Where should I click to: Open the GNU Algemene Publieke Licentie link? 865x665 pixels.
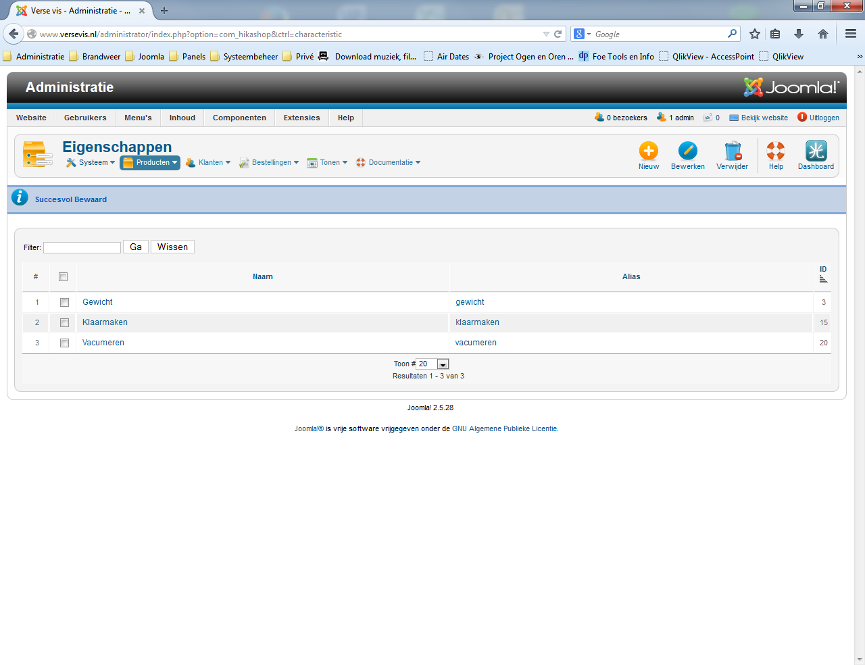[x=505, y=428]
